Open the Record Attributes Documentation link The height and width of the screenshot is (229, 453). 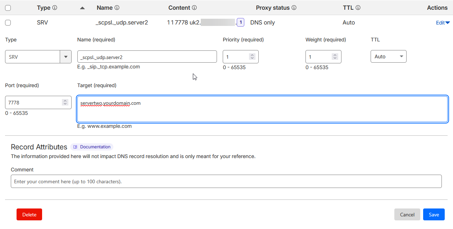pos(92,147)
